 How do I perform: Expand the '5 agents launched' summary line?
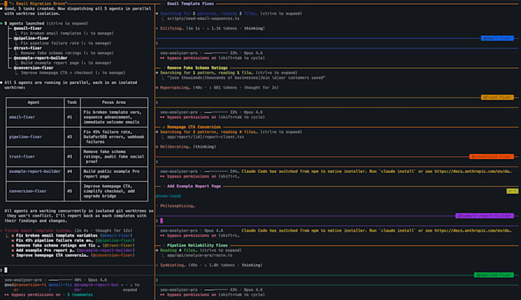click(46, 24)
